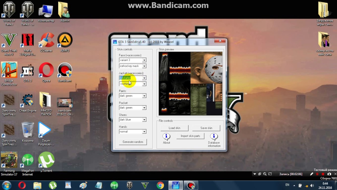The height and width of the screenshot is (190, 337).
Task: Open the taskbar µTorrent icon
Action: coord(53,186)
